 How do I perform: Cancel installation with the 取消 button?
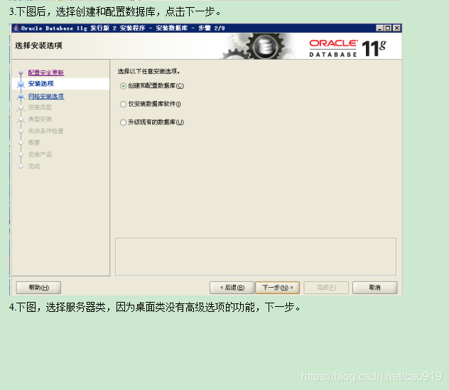click(x=375, y=288)
